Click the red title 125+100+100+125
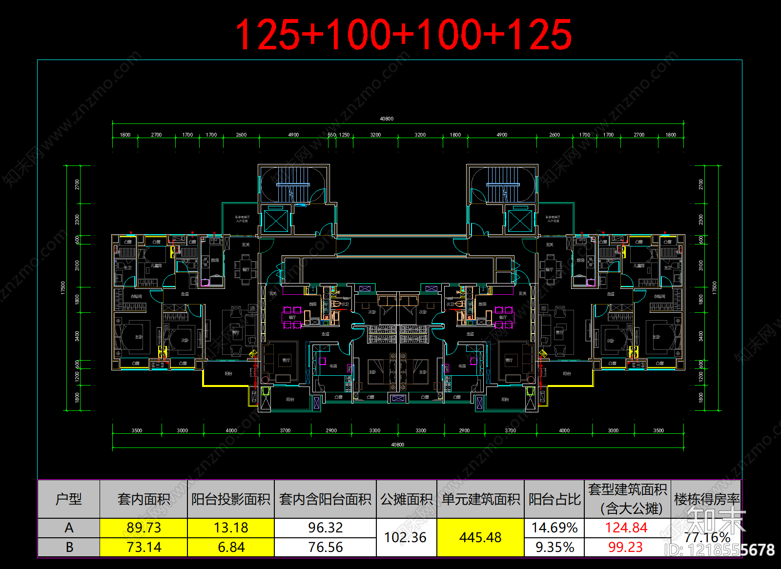The width and height of the screenshot is (781, 569). (x=403, y=34)
